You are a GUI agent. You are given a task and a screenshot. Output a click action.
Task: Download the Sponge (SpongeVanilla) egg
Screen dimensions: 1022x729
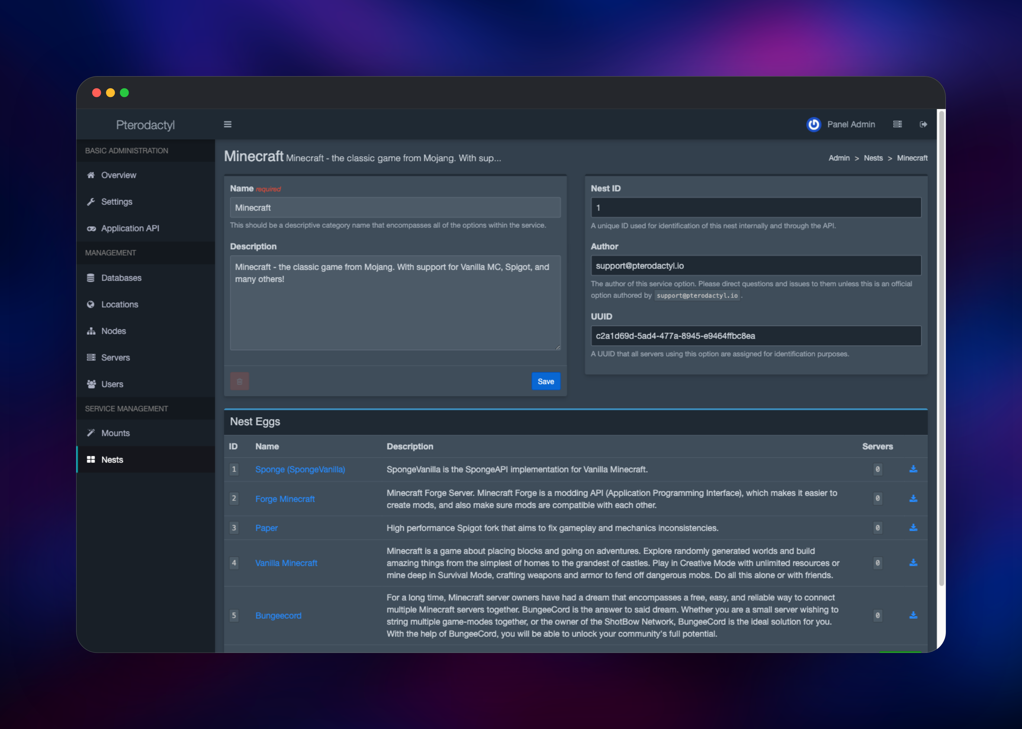(x=913, y=469)
